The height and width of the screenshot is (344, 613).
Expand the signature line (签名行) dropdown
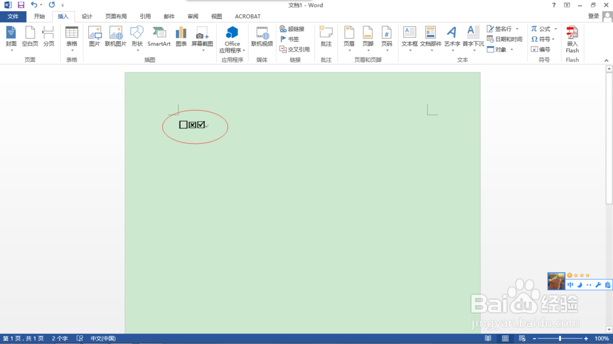(x=517, y=29)
